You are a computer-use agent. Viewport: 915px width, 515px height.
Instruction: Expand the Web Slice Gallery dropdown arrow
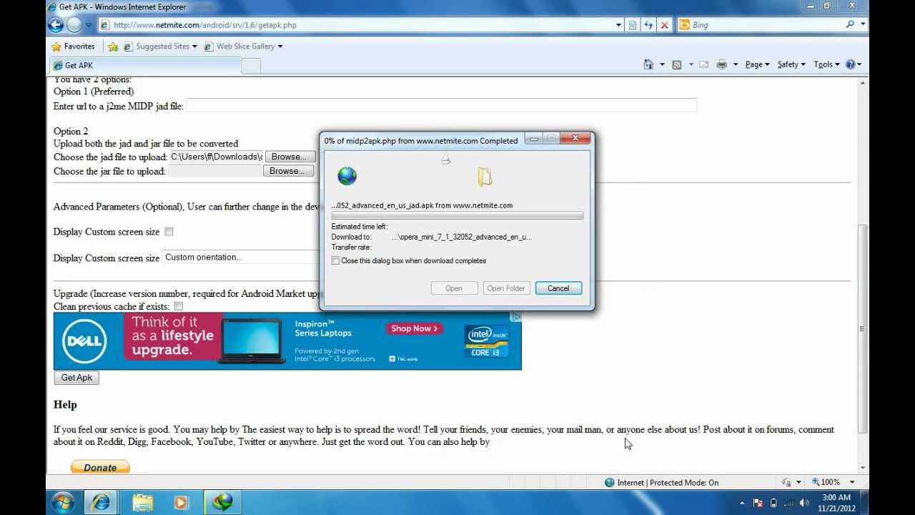pos(280,46)
